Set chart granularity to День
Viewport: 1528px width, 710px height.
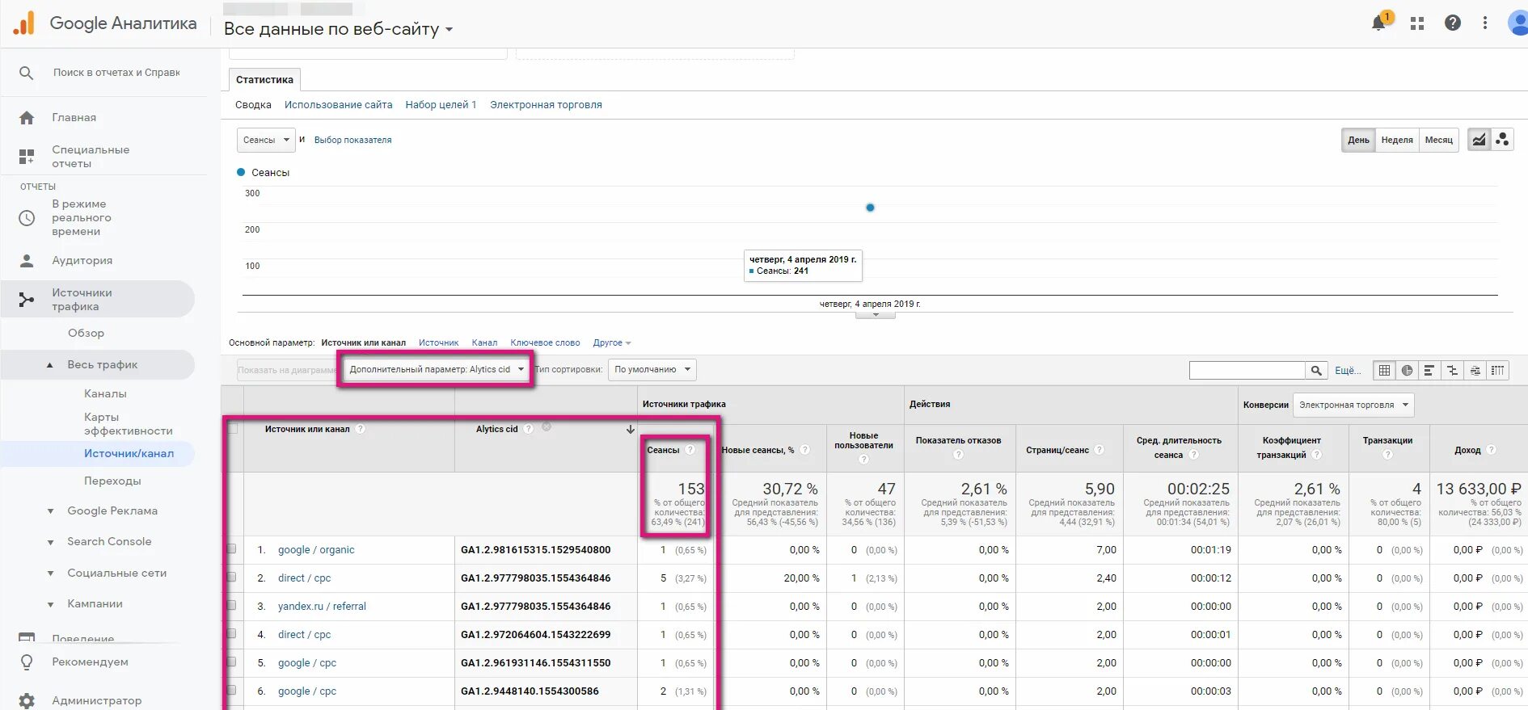tap(1358, 140)
